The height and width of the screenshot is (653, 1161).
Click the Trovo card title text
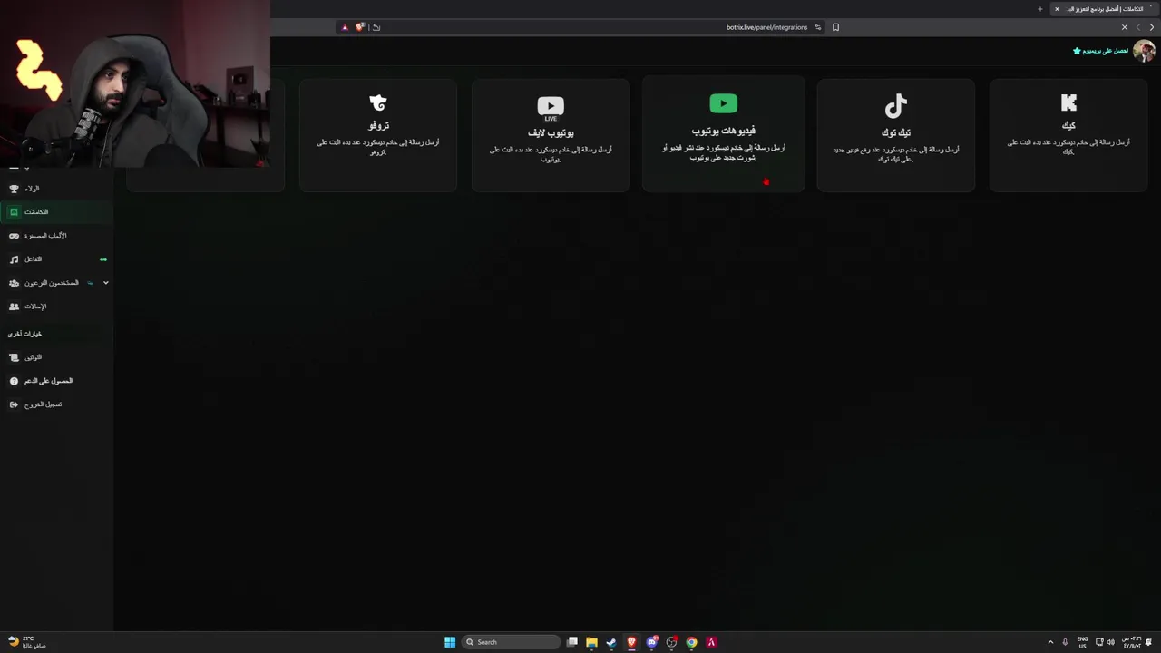[378, 125]
